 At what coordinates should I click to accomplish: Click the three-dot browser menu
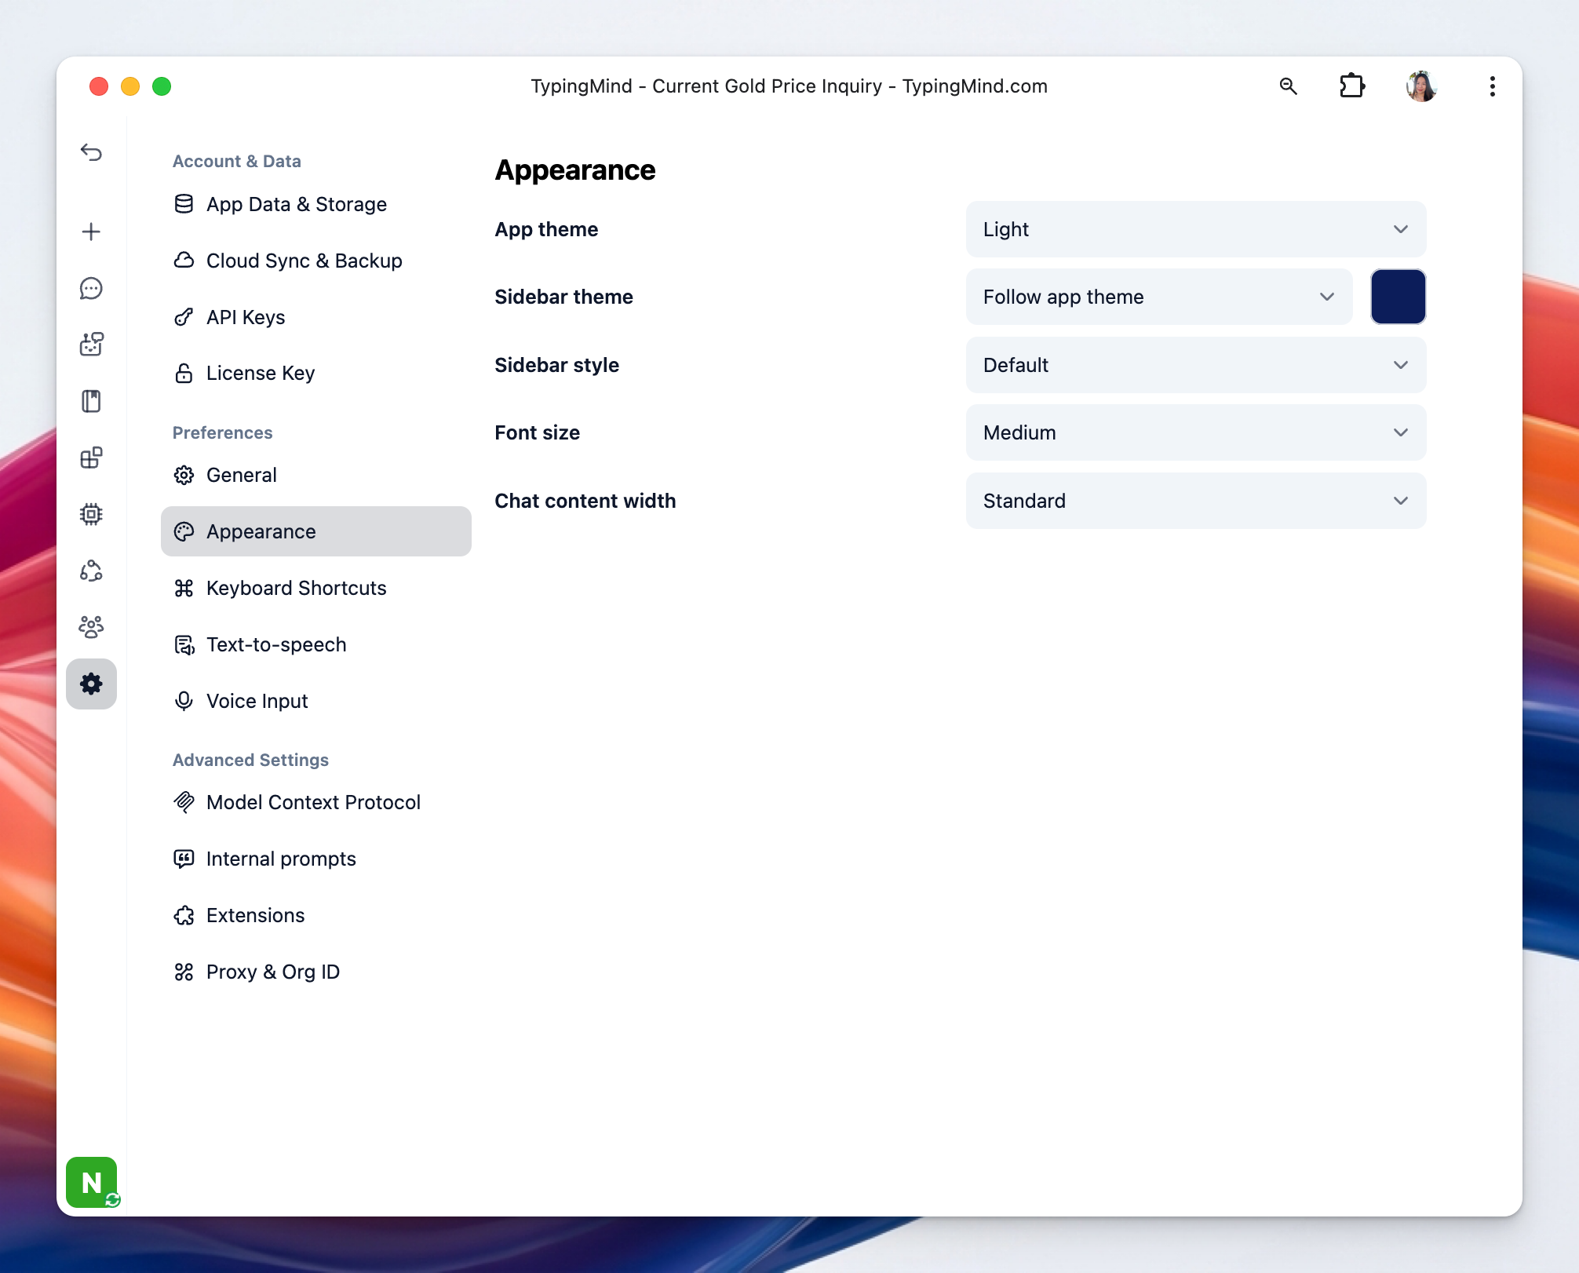1492,86
